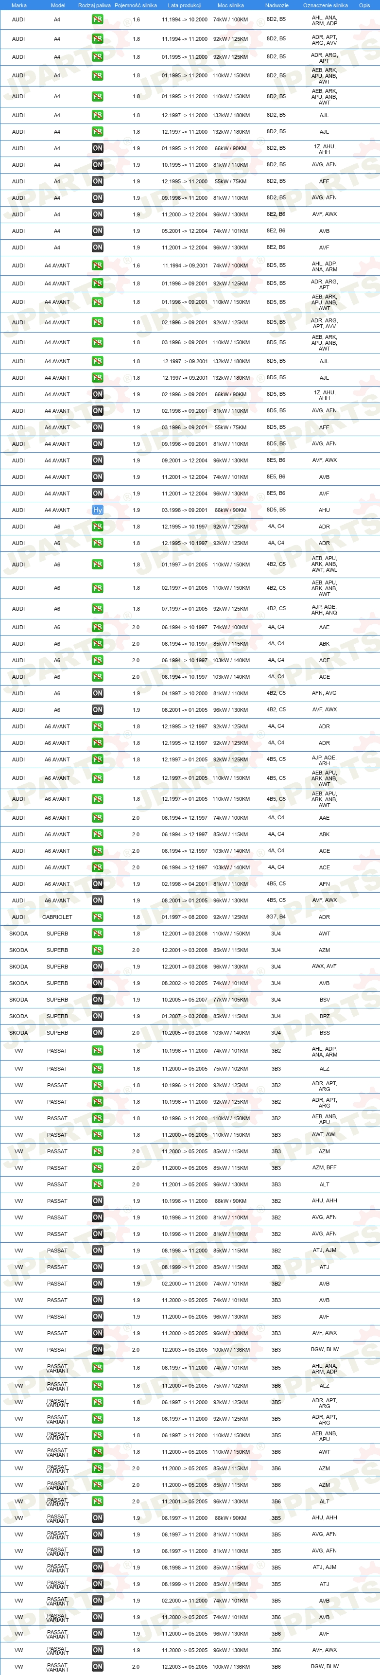Click production years 07.1997 -> 01.2005
The height and width of the screenshot is (1675, 380).
pyautogui.click(x=185, y=609)
